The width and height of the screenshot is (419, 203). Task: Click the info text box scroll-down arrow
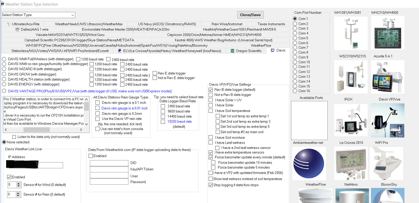click(87, 124)
